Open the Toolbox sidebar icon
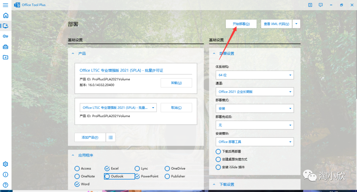Image resolution: width=357 pixels, height=192 pixels. 6,47
